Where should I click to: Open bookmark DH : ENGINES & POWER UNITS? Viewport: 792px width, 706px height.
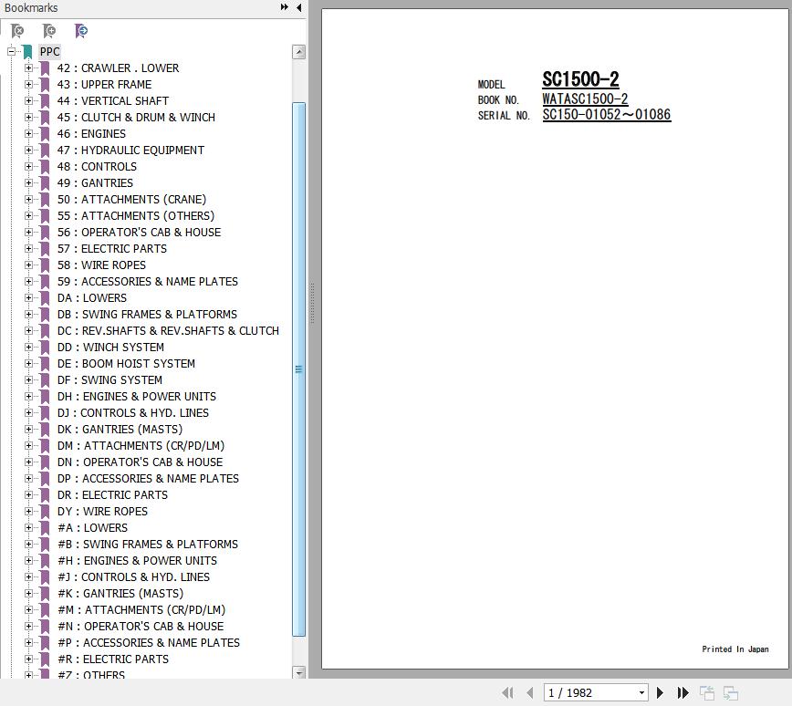point(136,396)
